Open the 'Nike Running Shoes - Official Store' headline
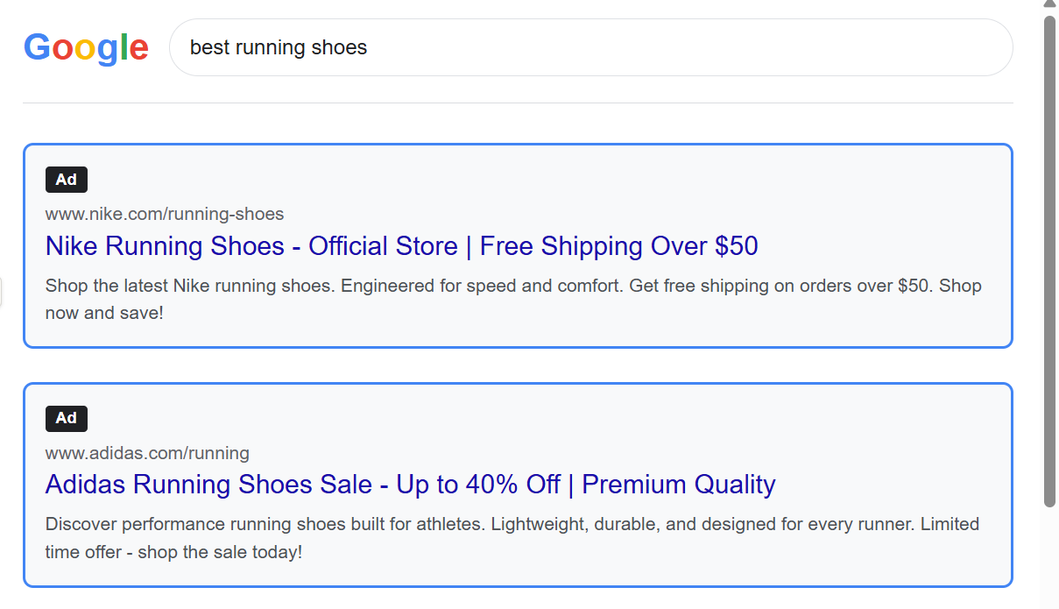1059x609 pixels. pyautogui.click(x=252, y=246)
